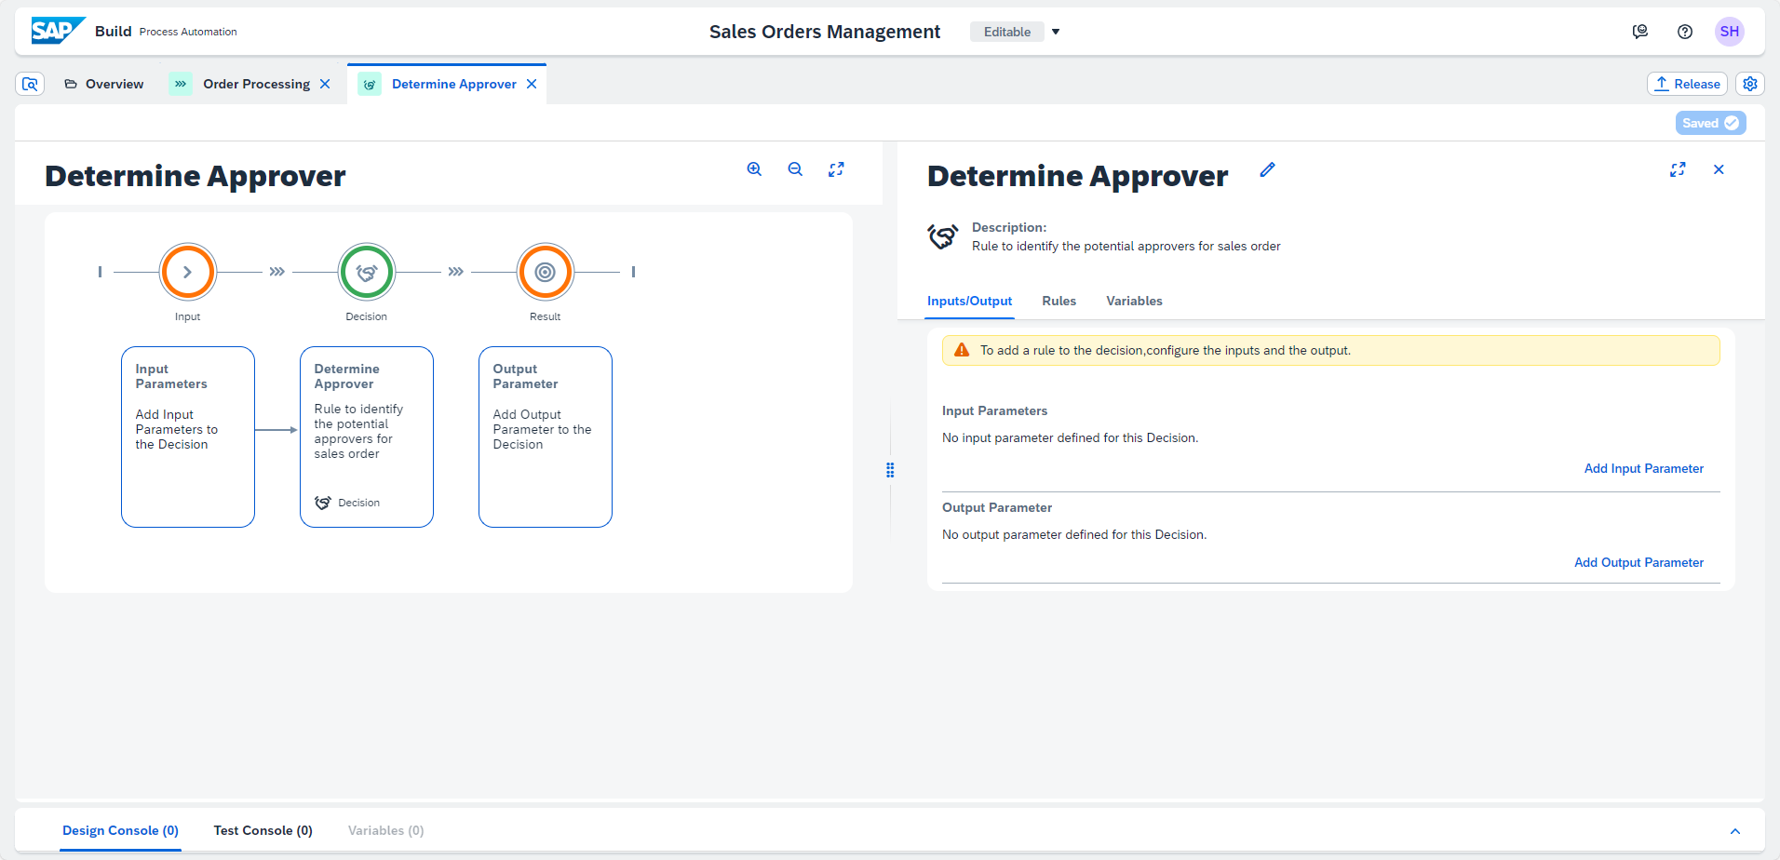Click the Decision node circle
The image size is (1780, 860).
click(x=367, y=272)
